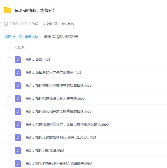Screen dimensions: 167x168
Task: Toggle select-all checkbox next to 文件名
Action: click(9, 48)
